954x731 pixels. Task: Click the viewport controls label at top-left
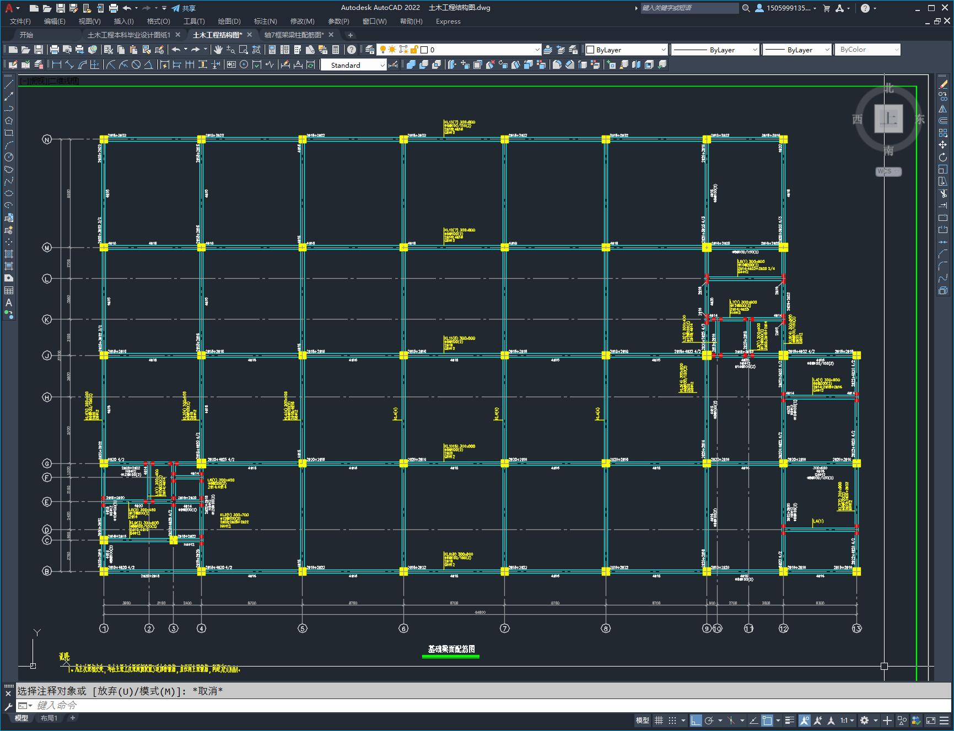click(x=50, y=81)
